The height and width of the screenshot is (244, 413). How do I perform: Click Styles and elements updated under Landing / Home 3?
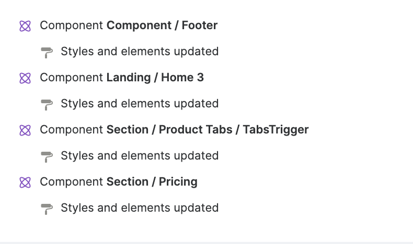tap(140, 103)
